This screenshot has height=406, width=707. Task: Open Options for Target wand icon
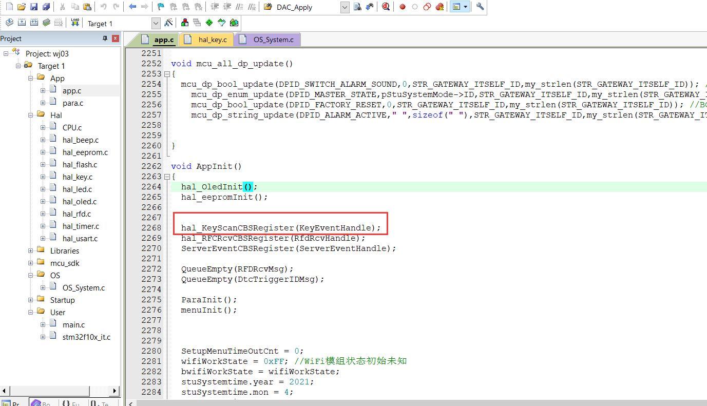click(168, 23)
